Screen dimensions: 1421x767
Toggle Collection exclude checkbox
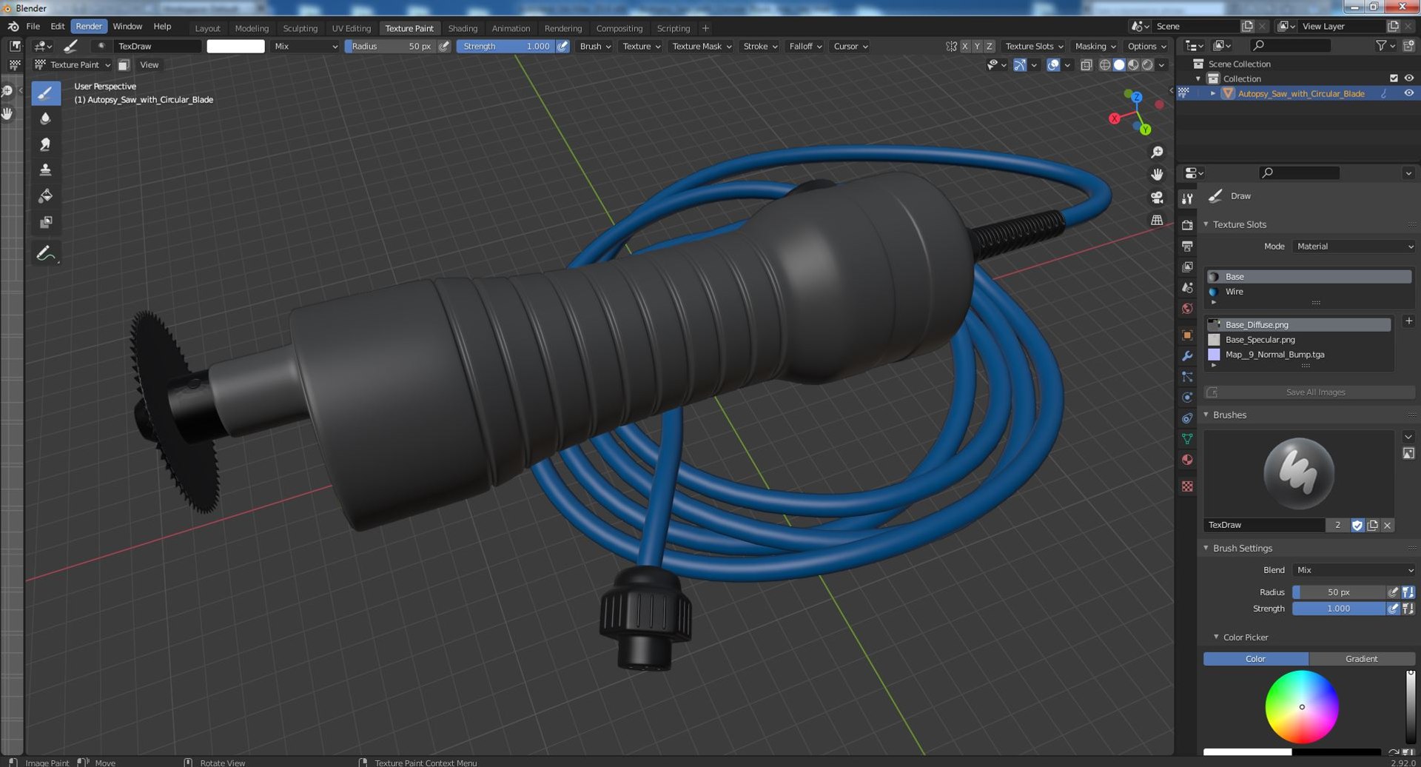[x=1394, y=78]
